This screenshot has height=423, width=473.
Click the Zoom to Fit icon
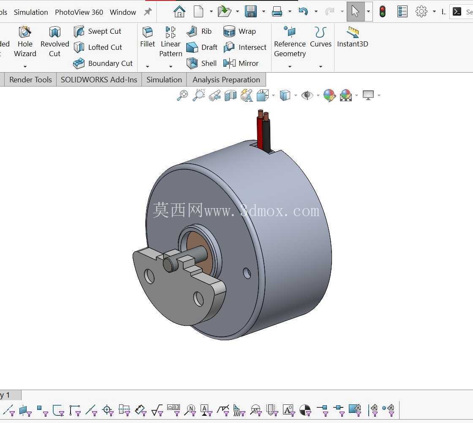pyautogui.click(x=182, y=95)
